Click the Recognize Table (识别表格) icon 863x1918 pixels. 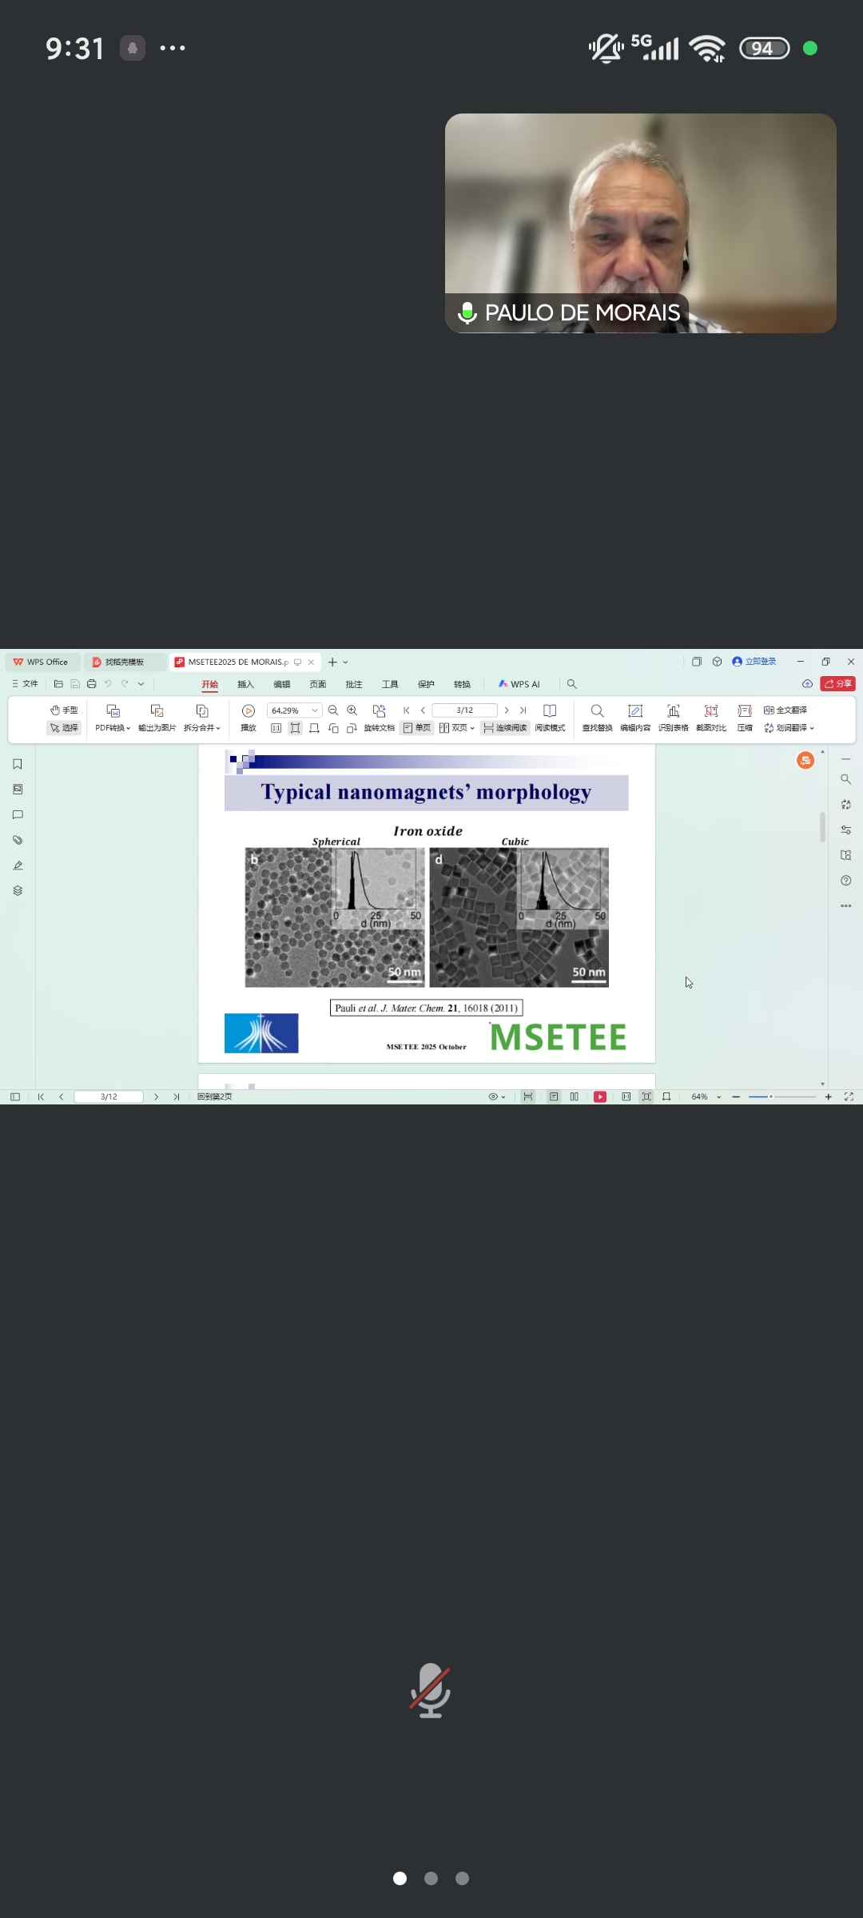pos(673,711)
